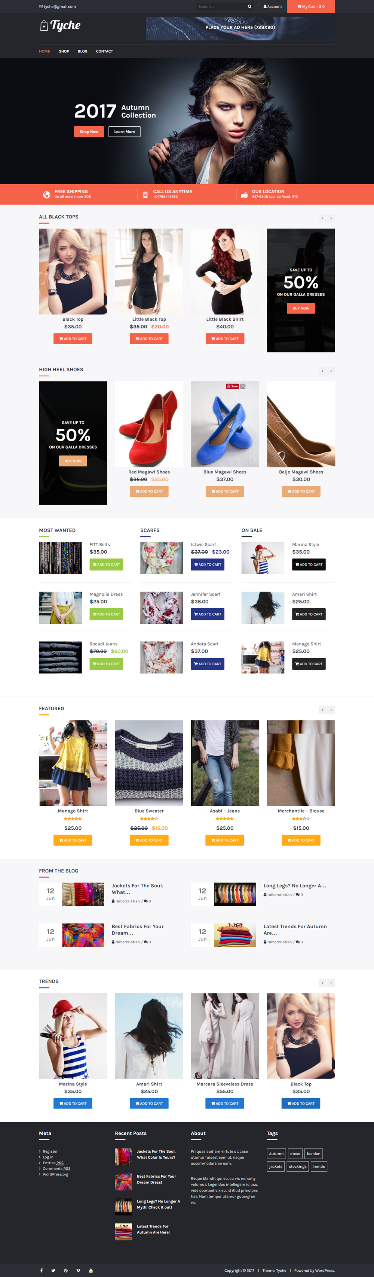Click the Account user icon link
Image resolution: width=374 pixels, height=1277 pixels.
(x=273, y=6)
